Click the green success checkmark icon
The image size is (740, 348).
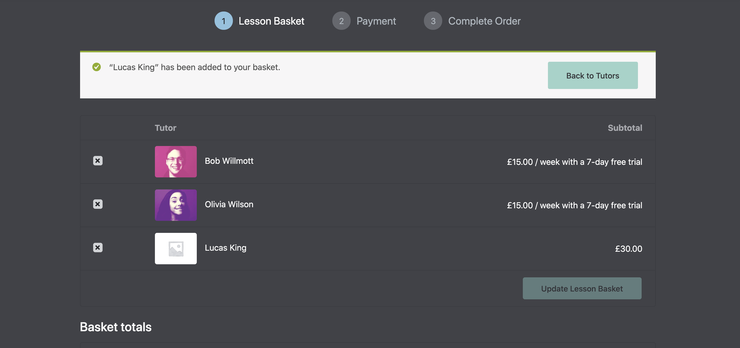pos(97,67)
